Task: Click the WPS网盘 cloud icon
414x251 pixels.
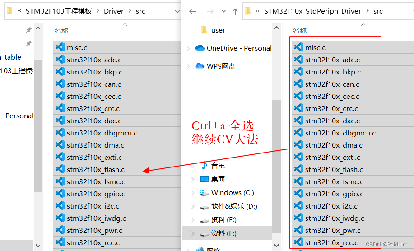Action: click(200, 66)
